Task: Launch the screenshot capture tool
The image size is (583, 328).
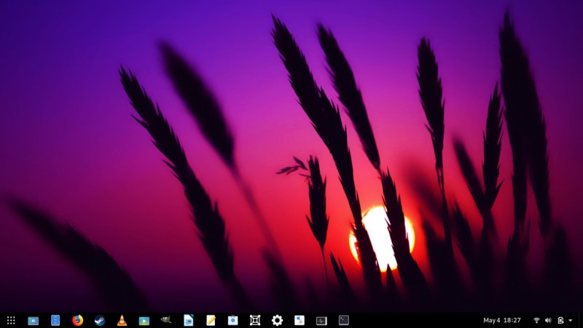Action: pyautogui.click(x=255, y=320)
